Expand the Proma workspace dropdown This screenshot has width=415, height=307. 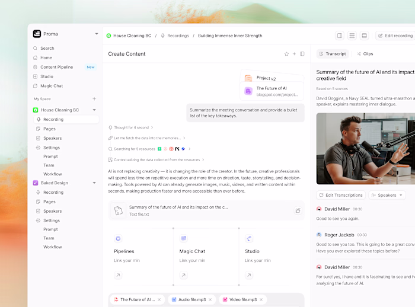point(97,34)
